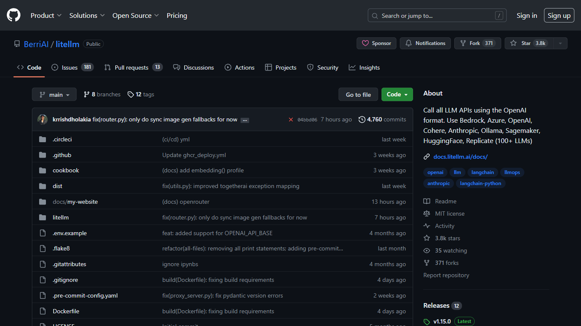The height and width of the screenshot is (326, 581).
Task: Click the .gitattributes file icon
Action: tap(43, 264)
